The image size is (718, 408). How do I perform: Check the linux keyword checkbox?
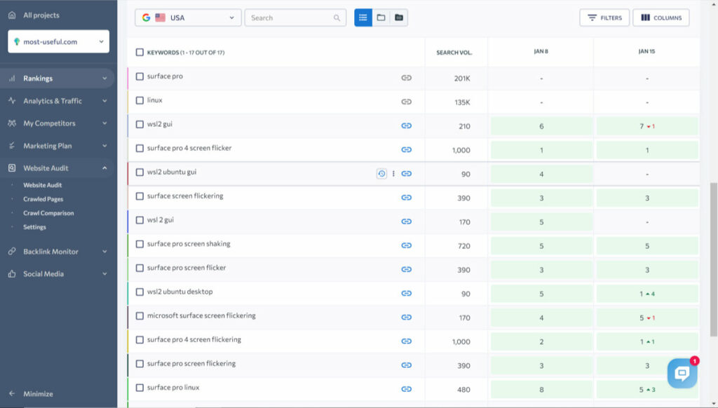(140, 100)
